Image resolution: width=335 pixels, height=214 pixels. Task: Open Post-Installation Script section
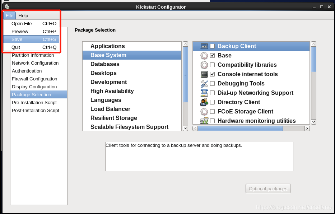click(x=39, y=111)
